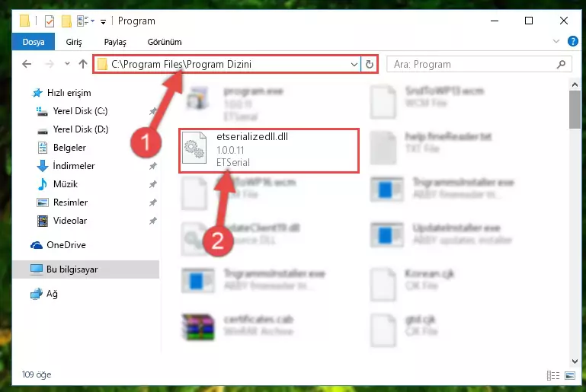
Task: Open Yerel Disk (D:) in sidebar
Action: click(x=80, y=129)
